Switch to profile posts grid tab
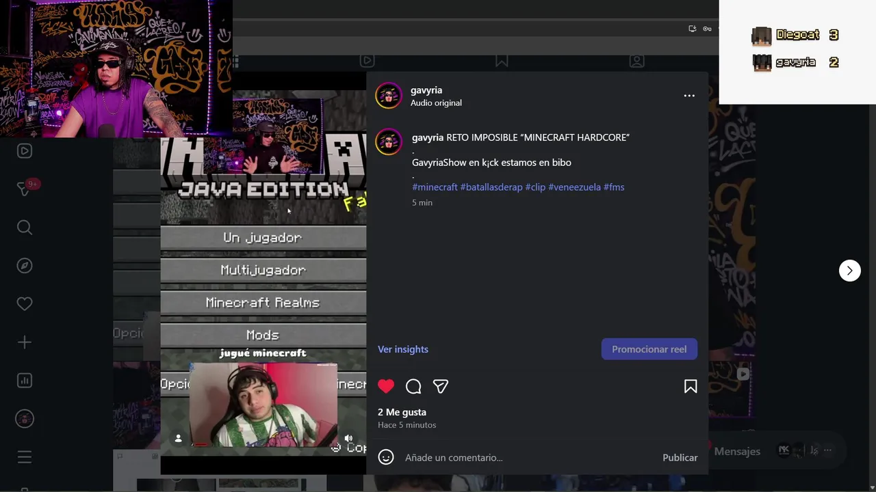Screen dimensions: 876x492 click(x=235, y=61)
